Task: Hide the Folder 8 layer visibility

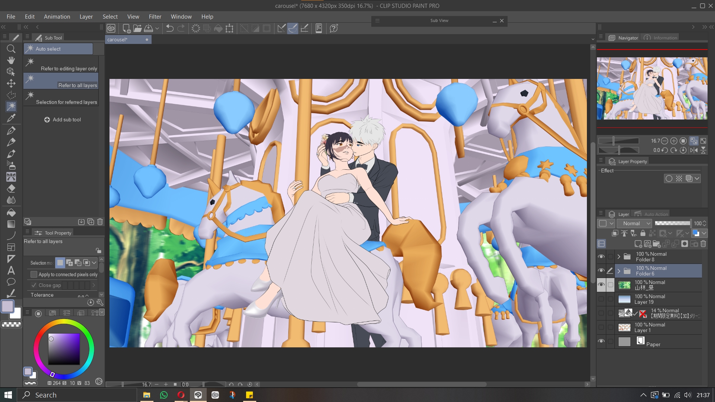Action: point(601,257)
